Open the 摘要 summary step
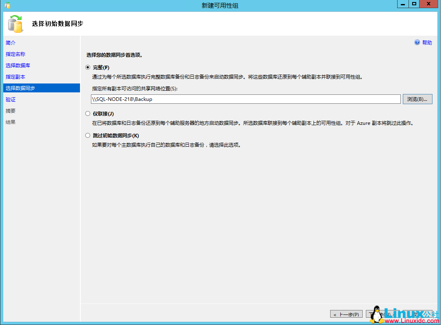Viewport: 441px width, 325px height. pyautogui.click(x=10, y=111)
